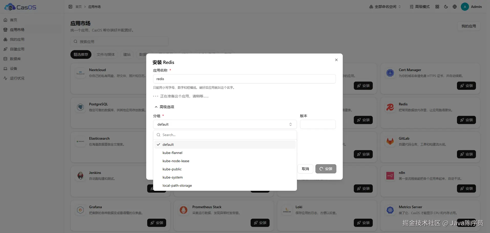Toggle the sidebar collapse icon
This screenshot has width=490, height=233.
click(70, 7)
